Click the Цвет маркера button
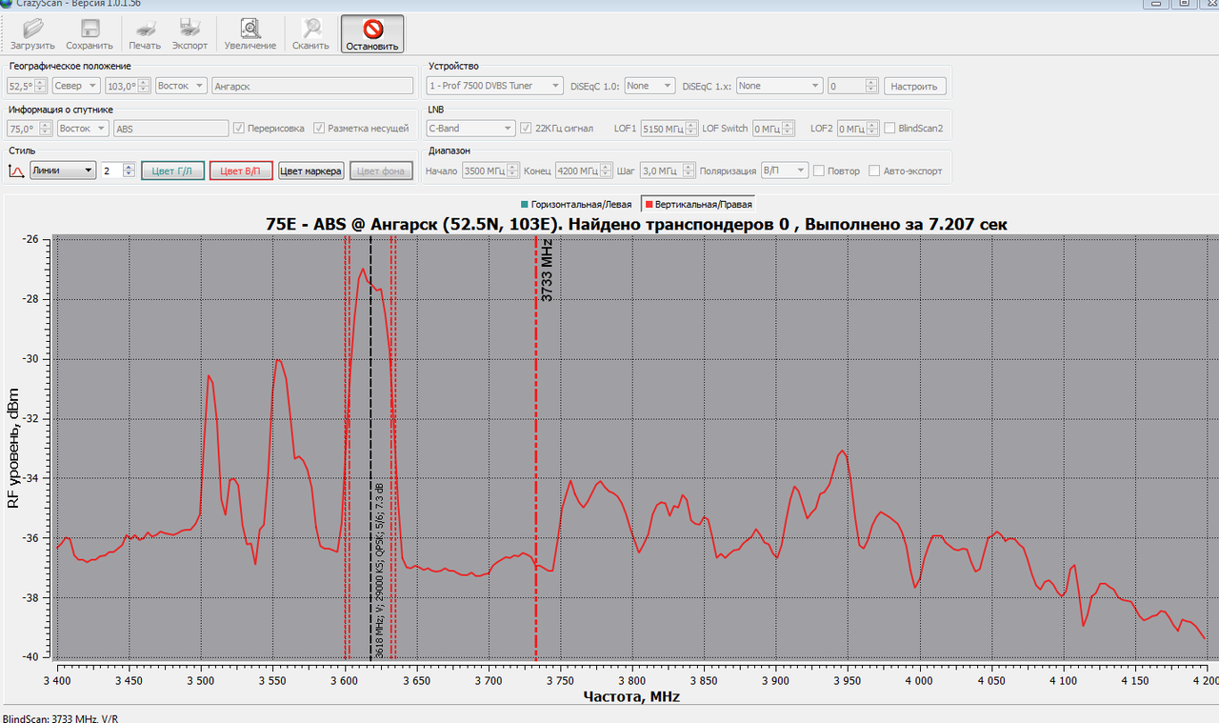 point(310,171)
